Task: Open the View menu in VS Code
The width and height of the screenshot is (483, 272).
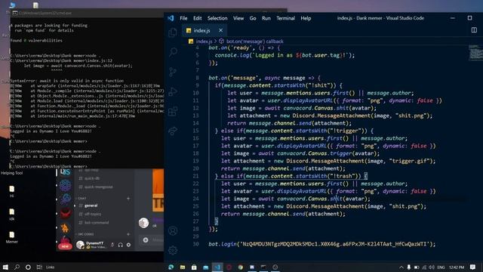Action: coord(238,18)
